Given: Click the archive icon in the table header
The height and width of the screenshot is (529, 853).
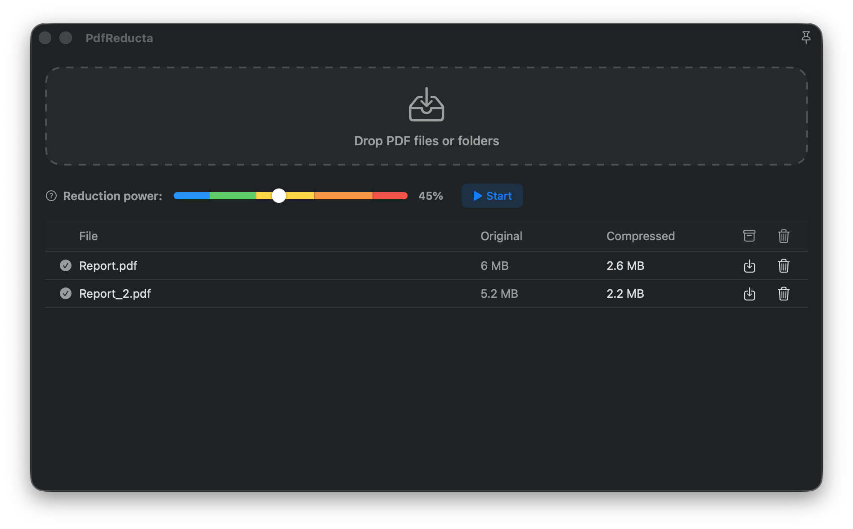Looking at the screenshot, I should 749,236.
